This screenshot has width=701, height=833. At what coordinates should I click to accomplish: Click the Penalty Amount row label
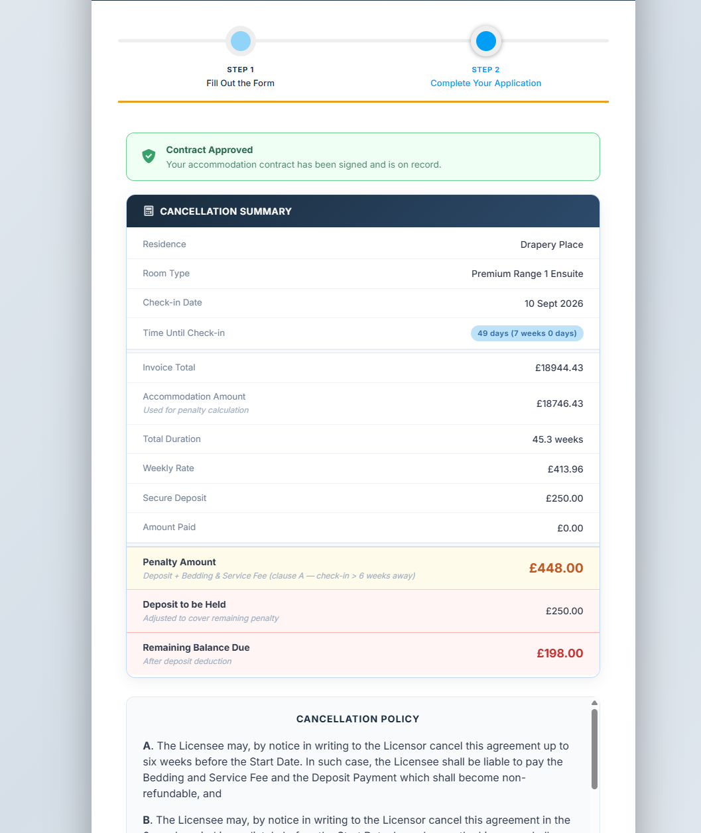[x=179, y=562]
